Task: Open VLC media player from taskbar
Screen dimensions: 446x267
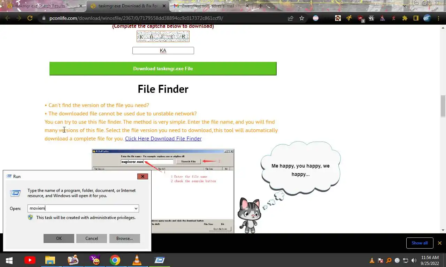Action: [137, 260]
